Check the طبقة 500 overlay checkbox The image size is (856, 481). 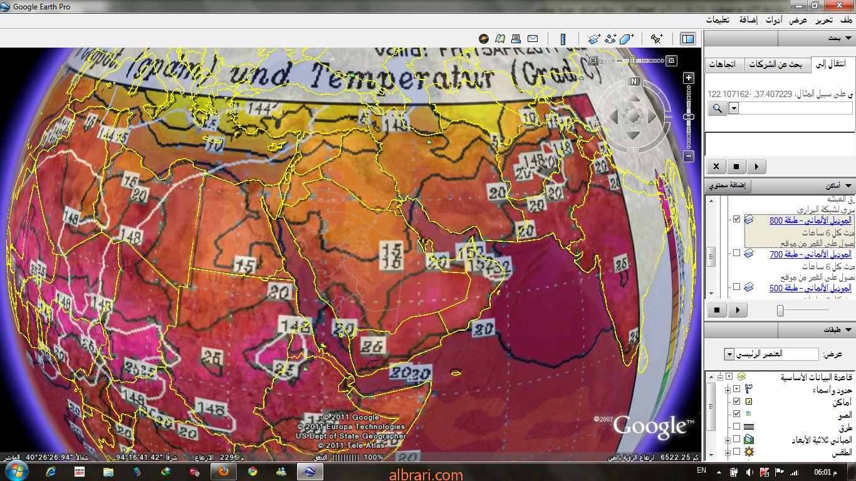pos(736,287)
